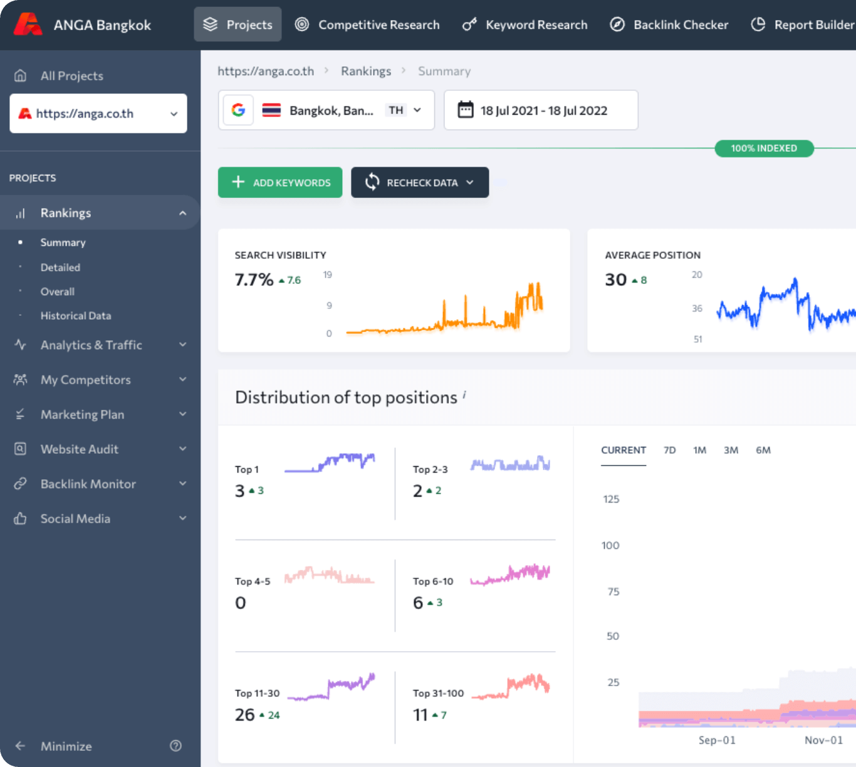
Task: Expand the Backlink Monitor chevron
Action: click(183, 484)
